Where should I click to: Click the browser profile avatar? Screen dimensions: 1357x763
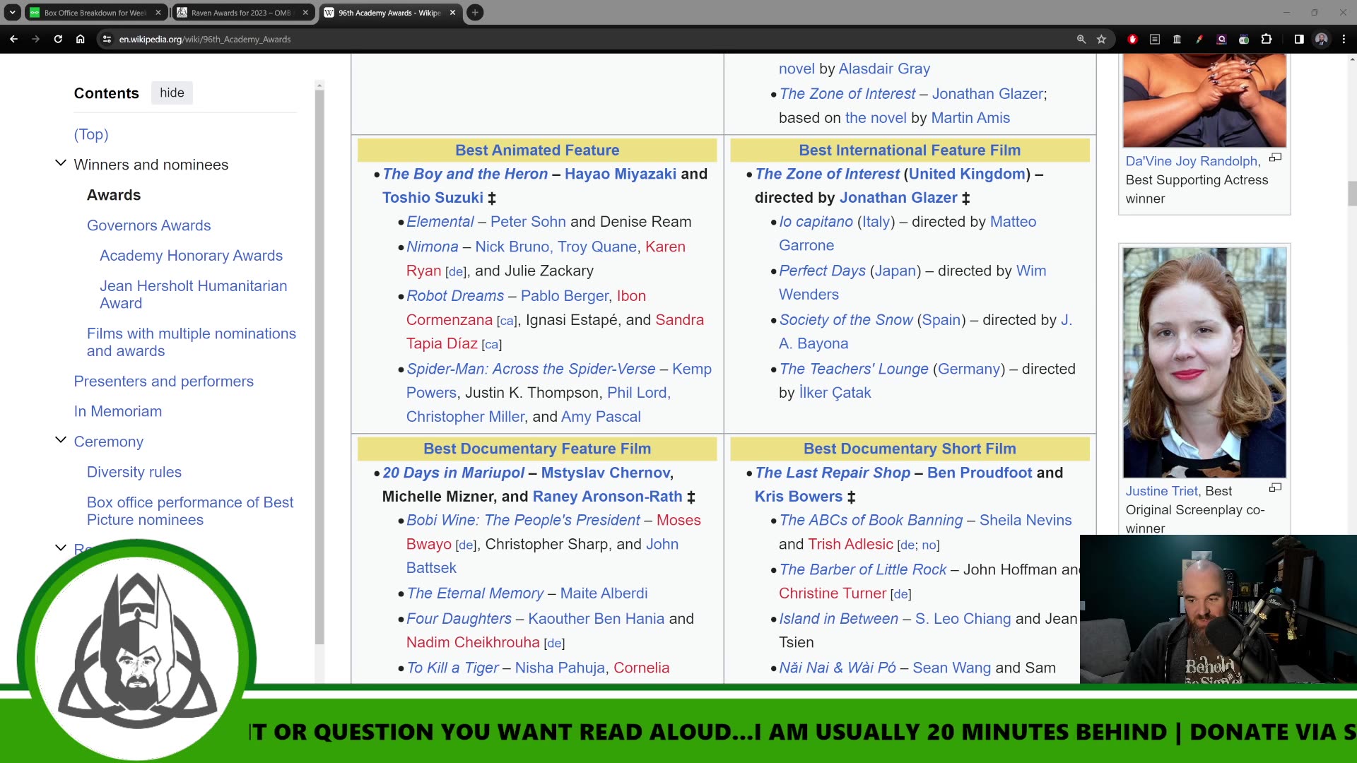1321,39
